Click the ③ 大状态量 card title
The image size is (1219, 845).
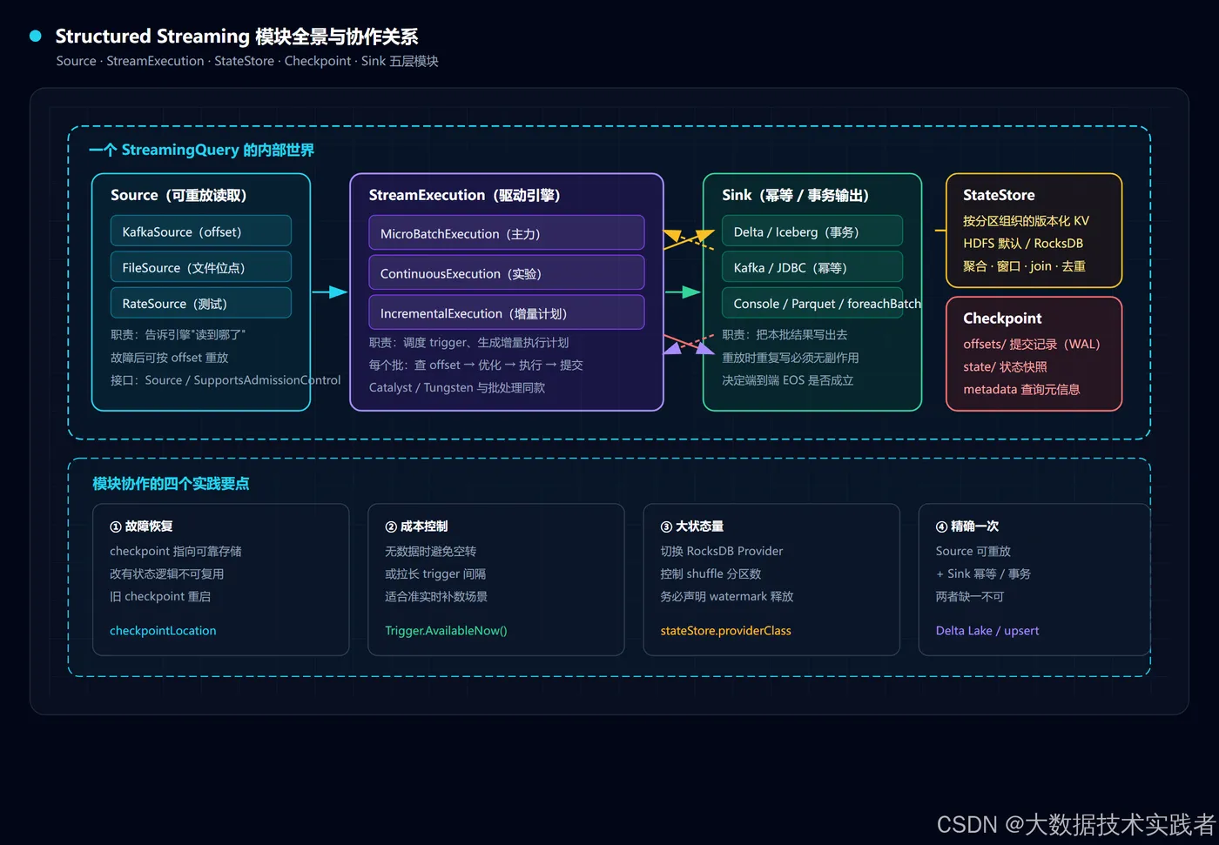(691, 526)
